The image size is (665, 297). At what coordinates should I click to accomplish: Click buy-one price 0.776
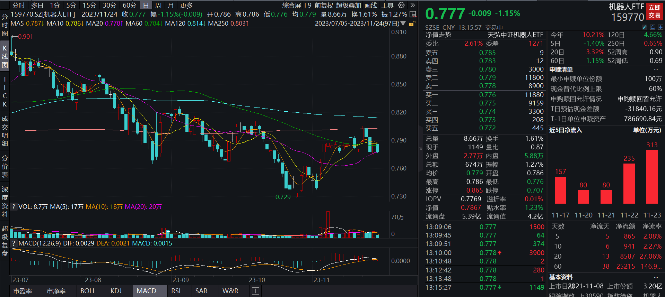487,95
